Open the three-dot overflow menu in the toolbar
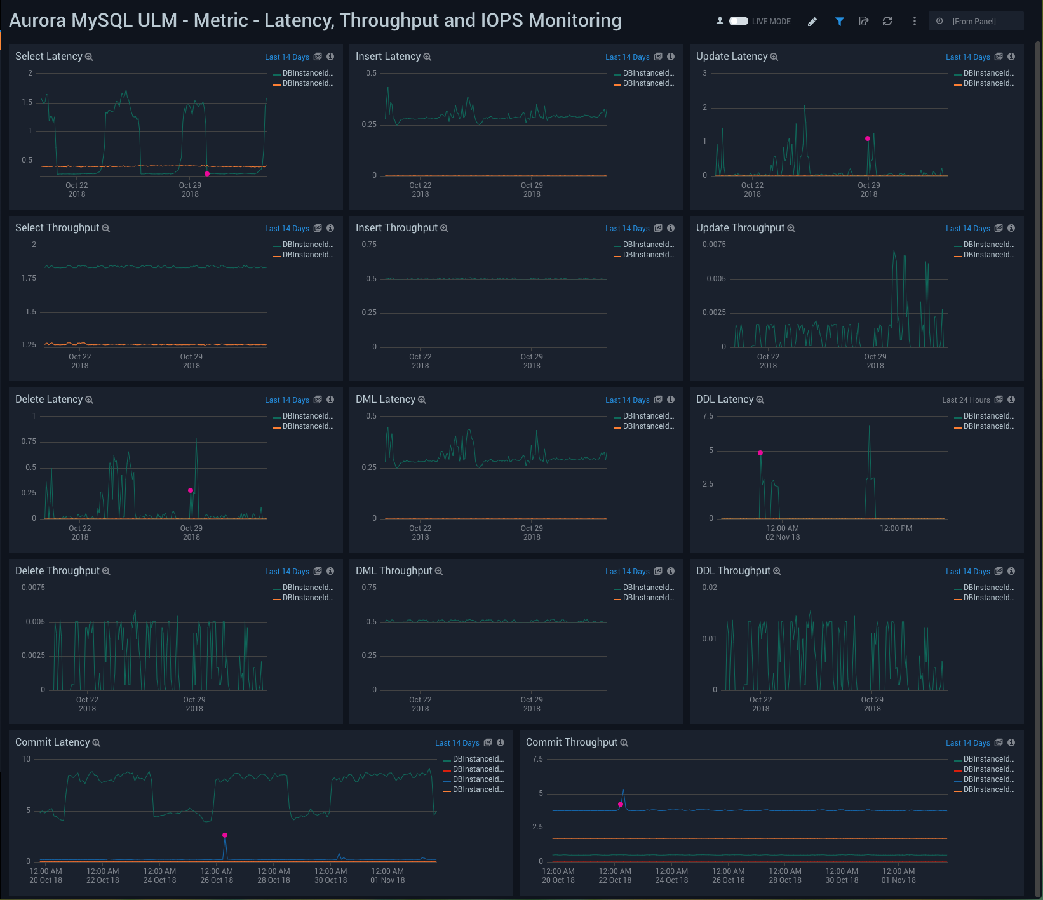The image size is (1043, 900). pyautogui.click(x=915, y=21)
